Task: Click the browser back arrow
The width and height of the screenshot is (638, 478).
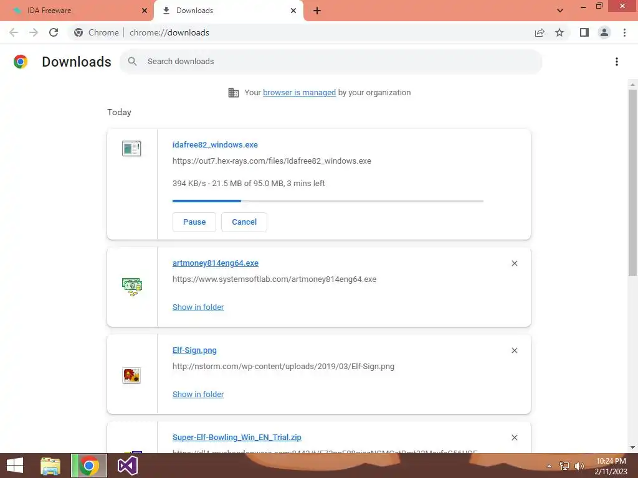Action: (x=14, y=32)
